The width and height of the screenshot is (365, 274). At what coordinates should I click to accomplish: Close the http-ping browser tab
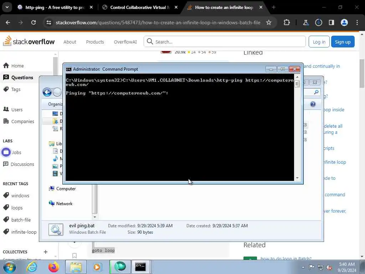[91, 7]
